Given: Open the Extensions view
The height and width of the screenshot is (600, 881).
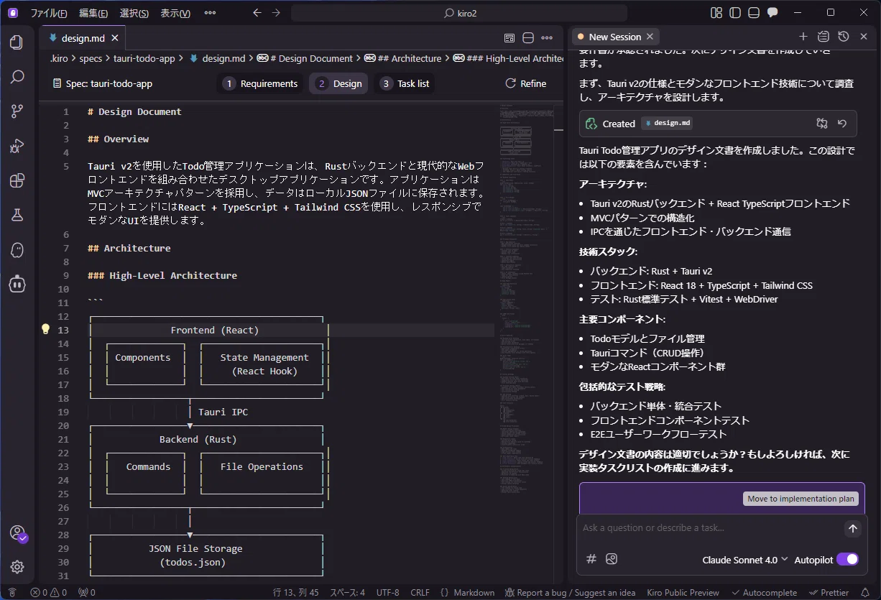Looking at the screenshot, I should [17, 180].
